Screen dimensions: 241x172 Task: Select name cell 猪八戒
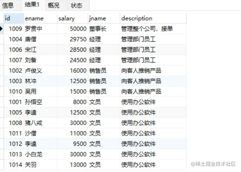tap(41, 123)
